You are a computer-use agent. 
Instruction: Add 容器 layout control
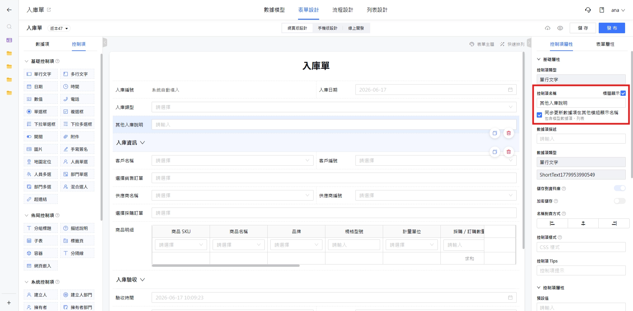[x=41, y=253]
